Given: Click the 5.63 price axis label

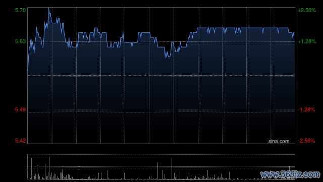Looking at the screenshot, I should coord(20,41).
